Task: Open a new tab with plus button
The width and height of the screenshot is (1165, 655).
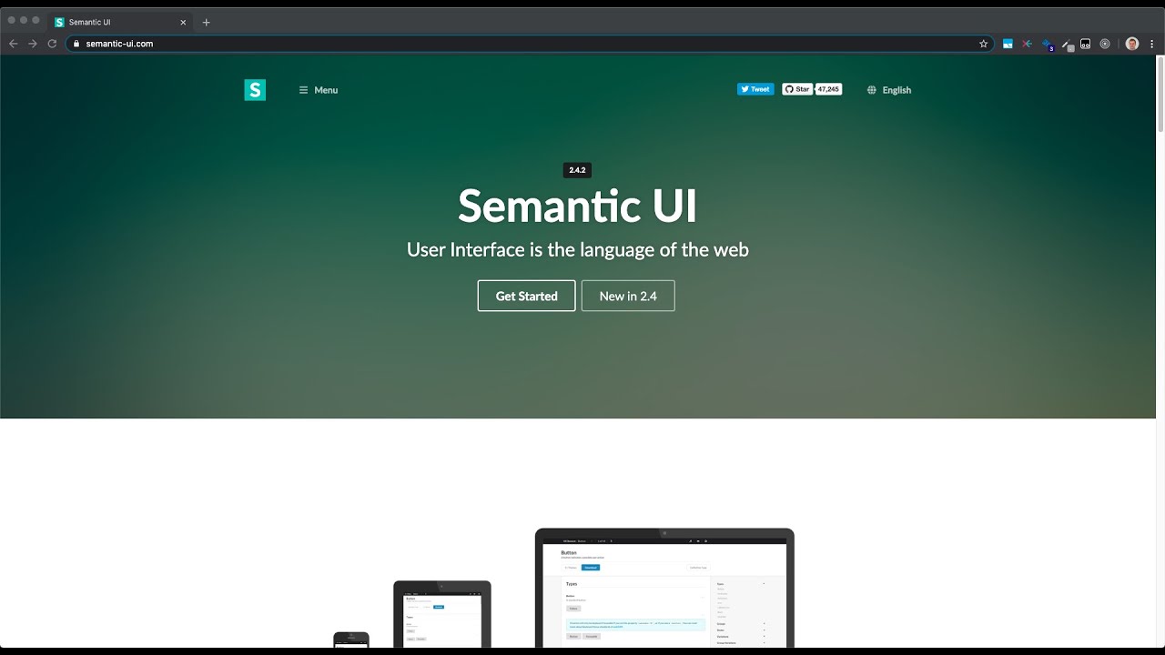Action: tap(206, 22)
